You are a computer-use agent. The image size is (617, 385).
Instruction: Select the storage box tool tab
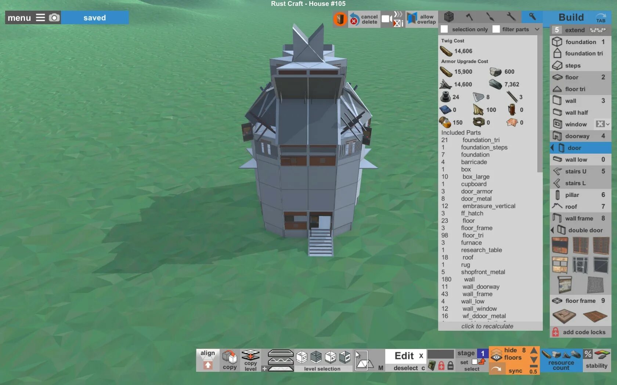click(x=449, y=17)
